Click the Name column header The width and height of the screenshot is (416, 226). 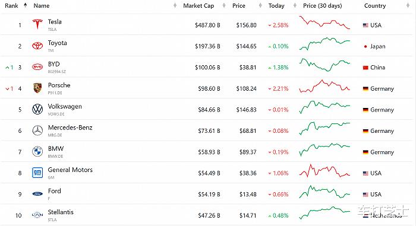(x=42, y=5)
